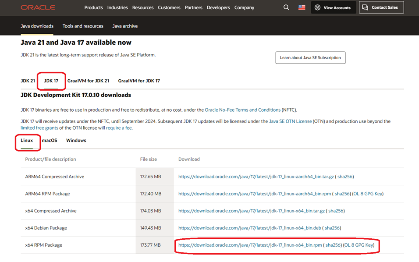Image resolution: width=419 pixels, height=262 pixels.
Task: Select Java downloads tab
Action: 37,26
